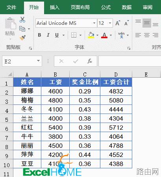Open the Name Box dropdown arrow
This screenshot has height=177, width=161.
point(38,61)
